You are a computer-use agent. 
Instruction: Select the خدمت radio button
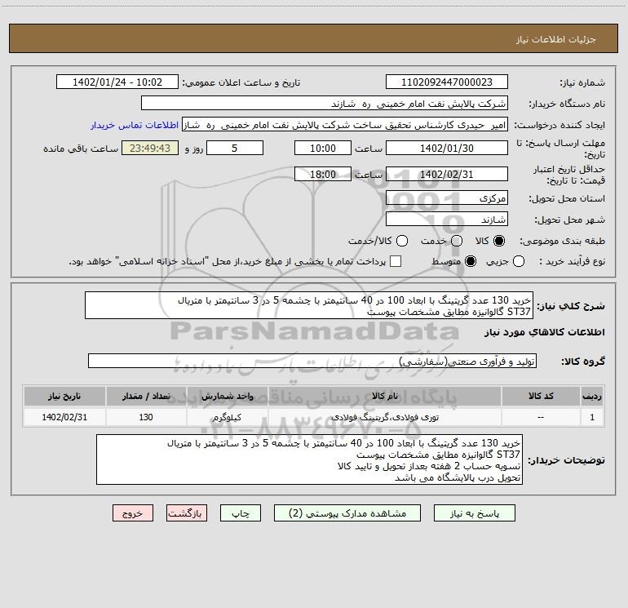point(457,241)
